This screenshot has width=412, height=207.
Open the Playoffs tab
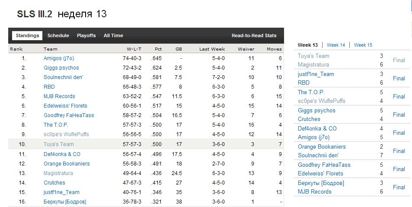[86, 35]
